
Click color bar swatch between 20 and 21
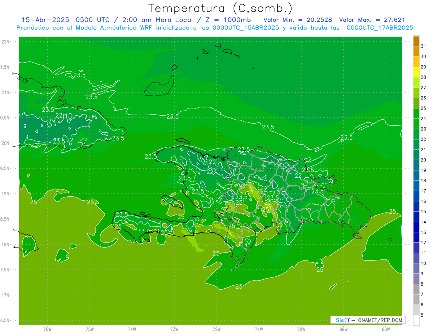tap(416, 155)
